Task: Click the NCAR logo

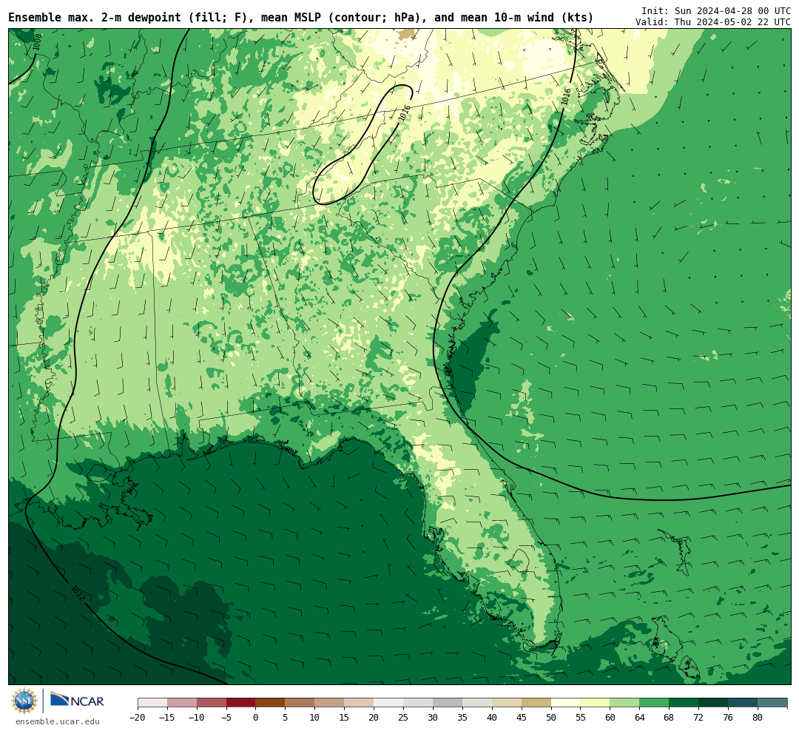Action: point(76,700)
